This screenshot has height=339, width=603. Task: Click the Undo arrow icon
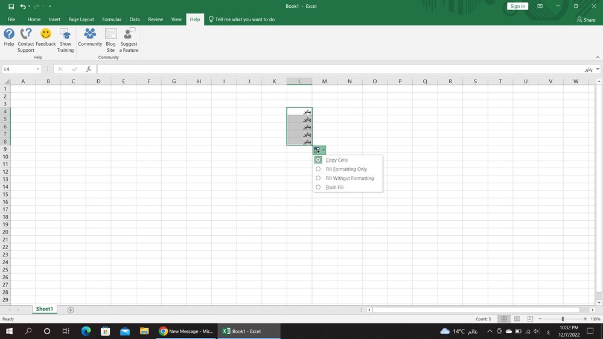[x=23, y=6]
